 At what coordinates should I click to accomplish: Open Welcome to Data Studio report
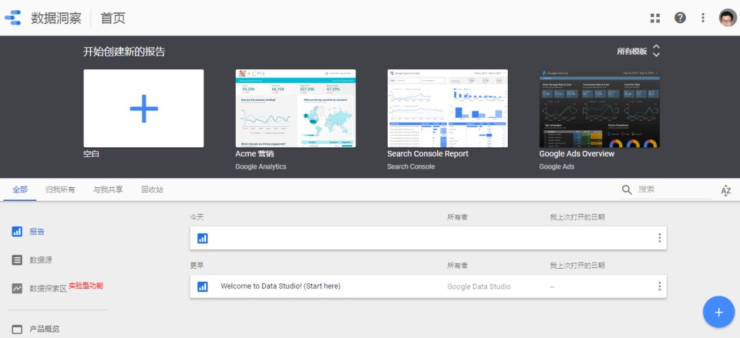pyautogui.click(x=280, y=286)
